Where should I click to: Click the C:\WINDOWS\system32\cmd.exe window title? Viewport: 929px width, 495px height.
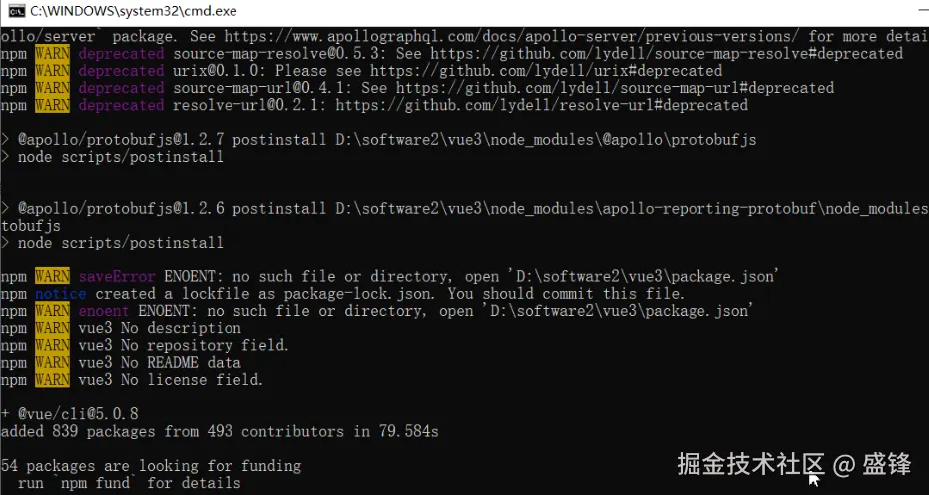point(134,11)
